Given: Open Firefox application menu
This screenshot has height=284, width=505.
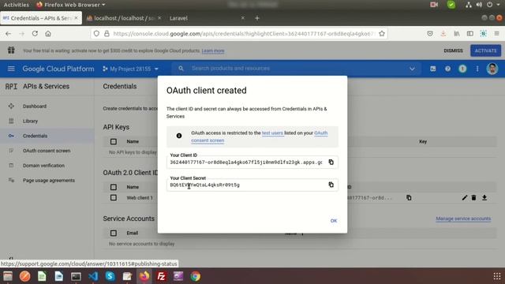Looking at the screenshot, I should (496, 33).
